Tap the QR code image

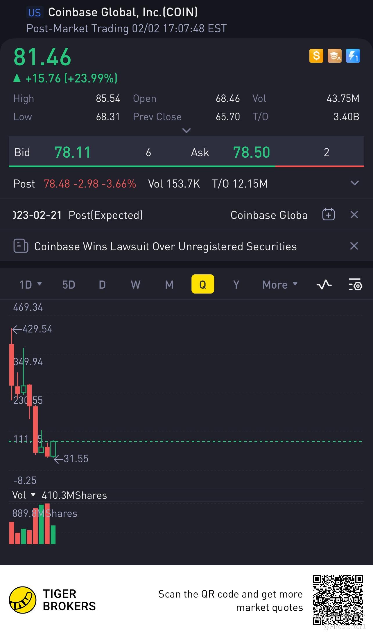tap(338, 600)
